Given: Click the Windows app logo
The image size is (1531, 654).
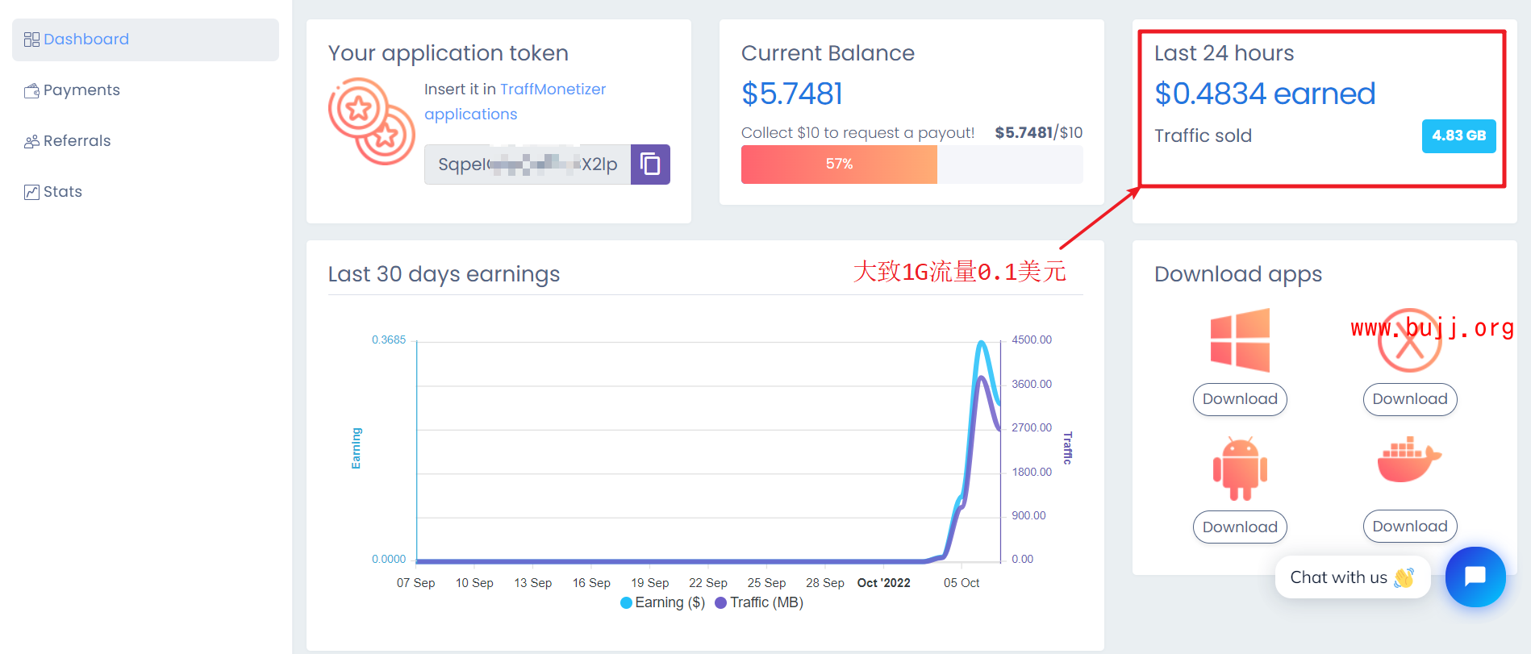Looking at the screenshot, I should point(1240,339).
